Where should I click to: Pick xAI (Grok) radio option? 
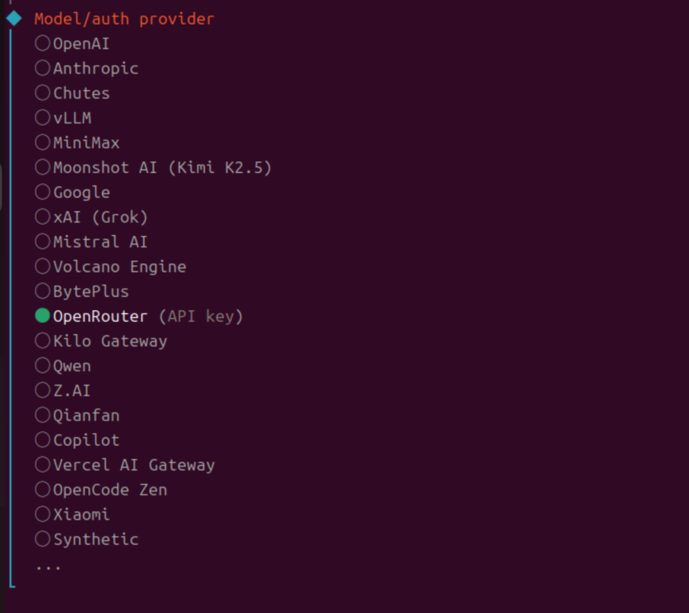[x=43, y=217]
